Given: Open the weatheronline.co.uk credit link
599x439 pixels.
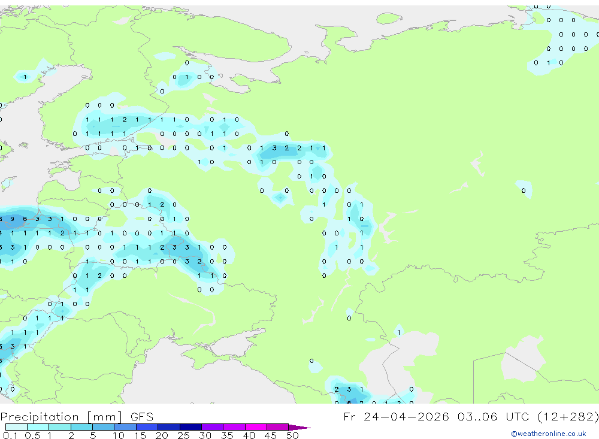Looking at the screenshot, I should [549, 434].
